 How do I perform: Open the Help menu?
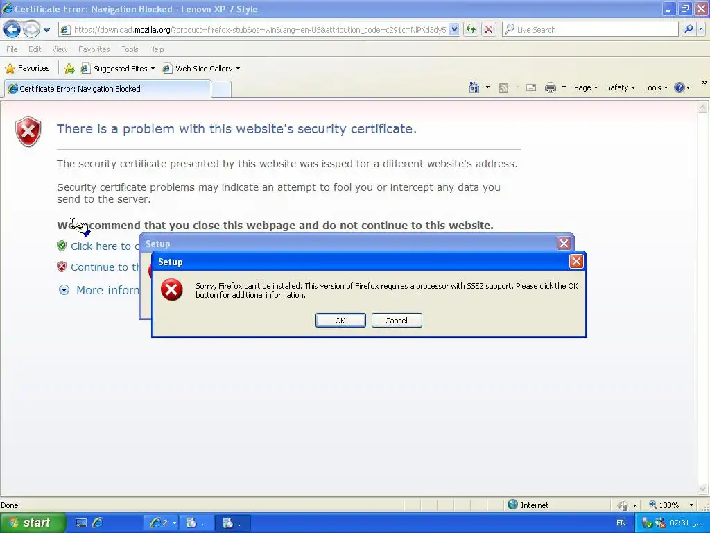click(156, 49)
